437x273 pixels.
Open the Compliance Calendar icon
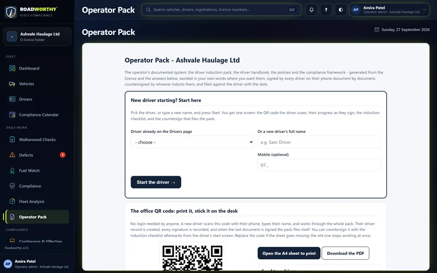pyautogui.click(x=12, y=115)
